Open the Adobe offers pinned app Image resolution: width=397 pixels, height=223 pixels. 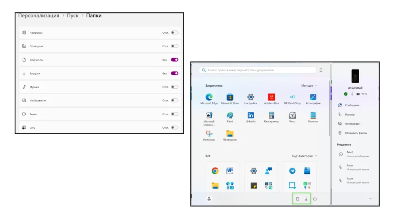272,99
